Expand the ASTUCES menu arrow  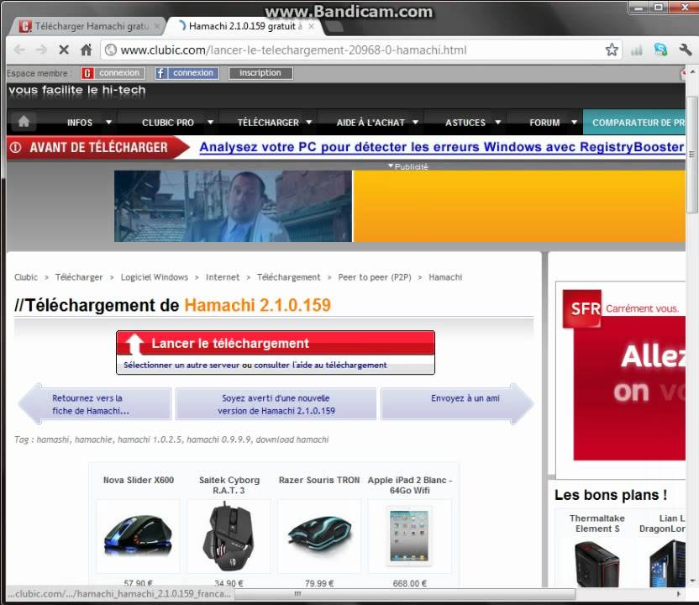(498, 122)
